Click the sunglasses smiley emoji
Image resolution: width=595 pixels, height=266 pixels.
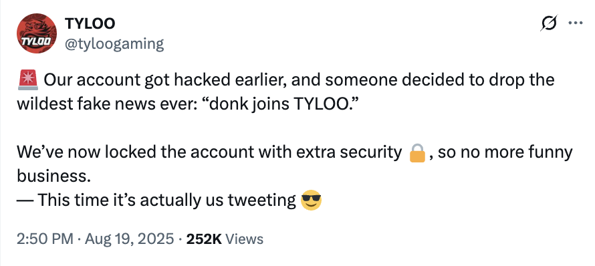click(311, 201)
